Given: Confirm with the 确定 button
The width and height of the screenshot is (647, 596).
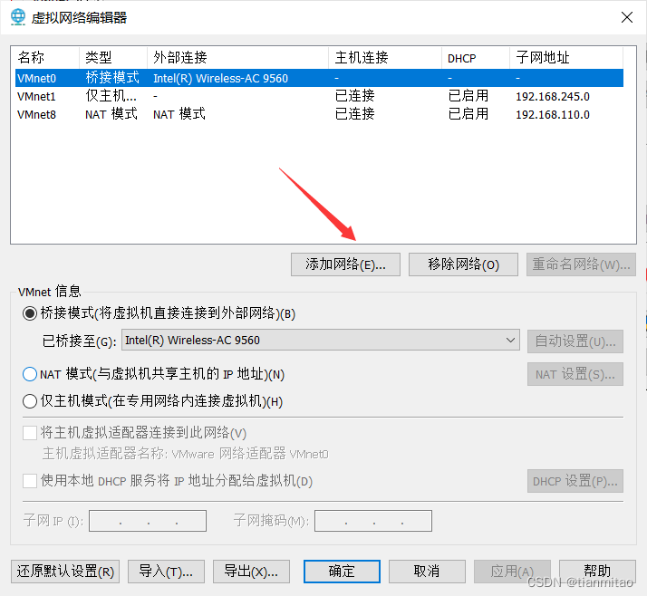Looking at the screenshot, I should point(342,572).
